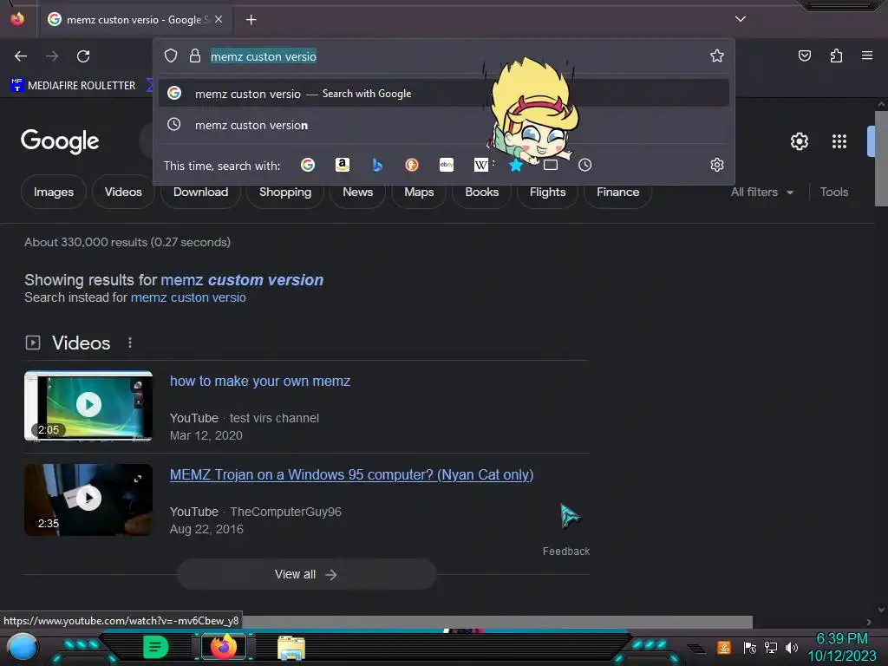Open the Tools button
The height and width of the screenshot is (666, 888).
point(834,192)
